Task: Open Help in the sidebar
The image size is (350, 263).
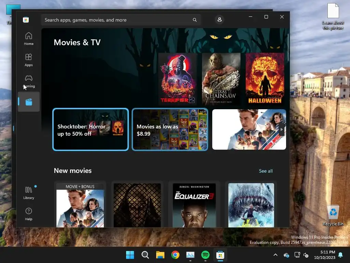Action: 29,214
